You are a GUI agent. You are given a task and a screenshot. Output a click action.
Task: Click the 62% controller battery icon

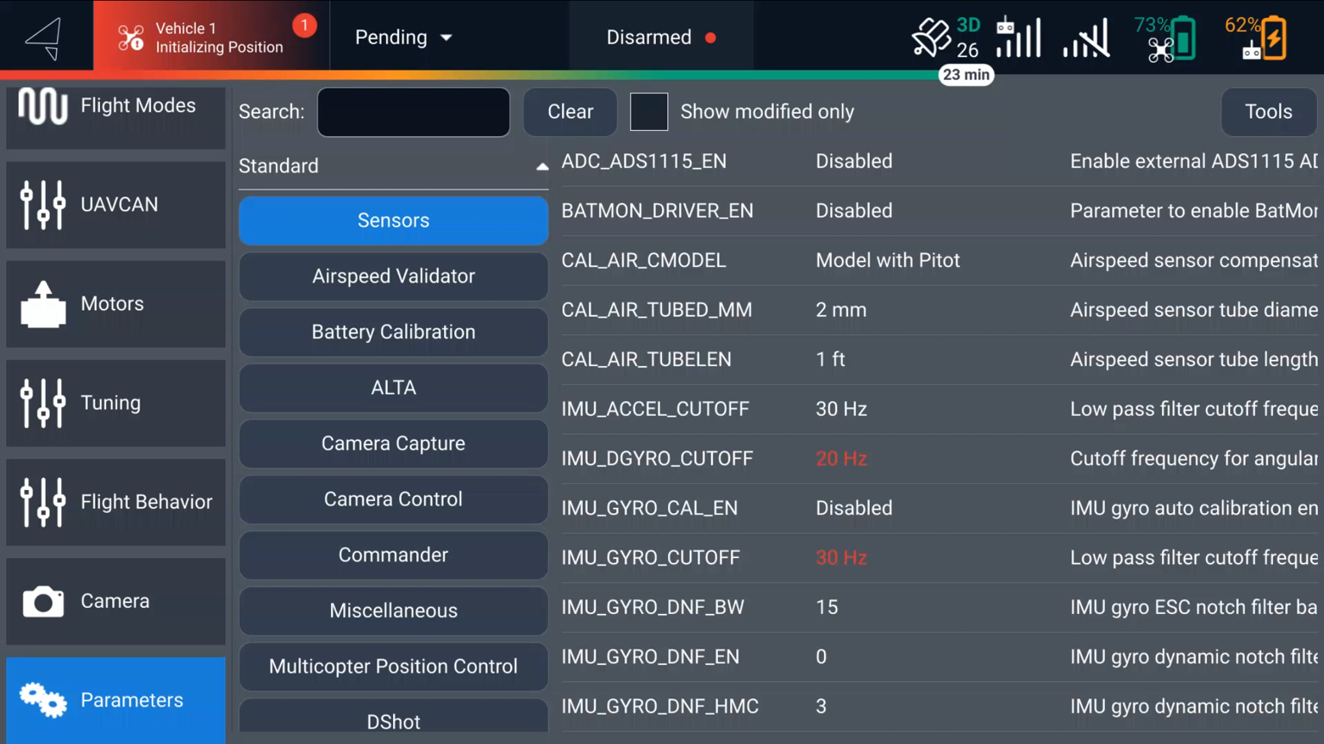tap(1256, 39)
